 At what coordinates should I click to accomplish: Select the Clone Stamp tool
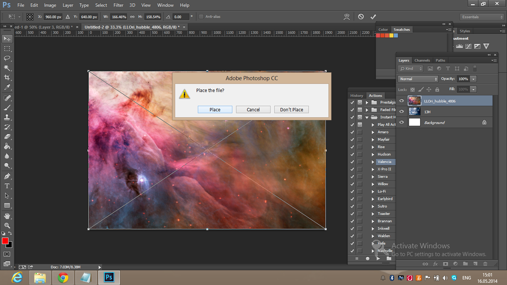[7, 117]
